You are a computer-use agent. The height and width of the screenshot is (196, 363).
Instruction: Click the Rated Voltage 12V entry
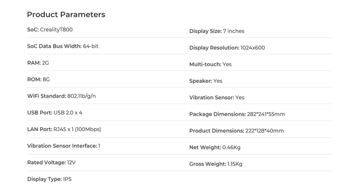click(x=51, y=163)
